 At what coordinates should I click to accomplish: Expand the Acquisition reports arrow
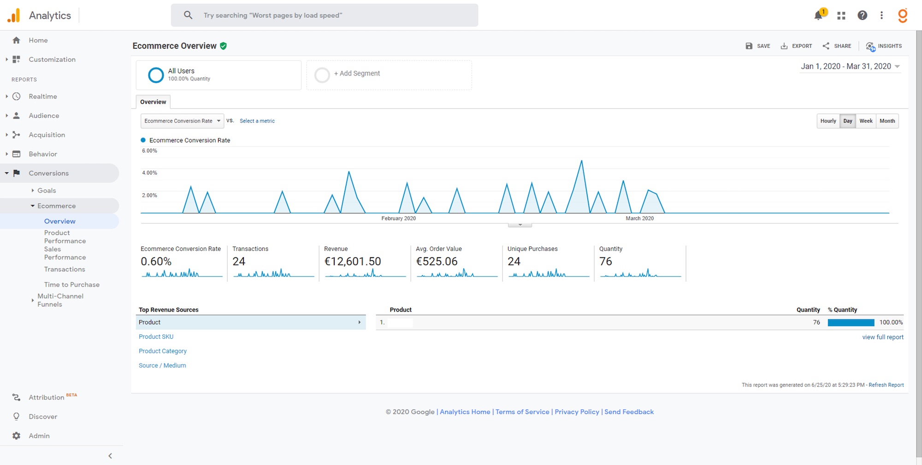tap(6, 135)
